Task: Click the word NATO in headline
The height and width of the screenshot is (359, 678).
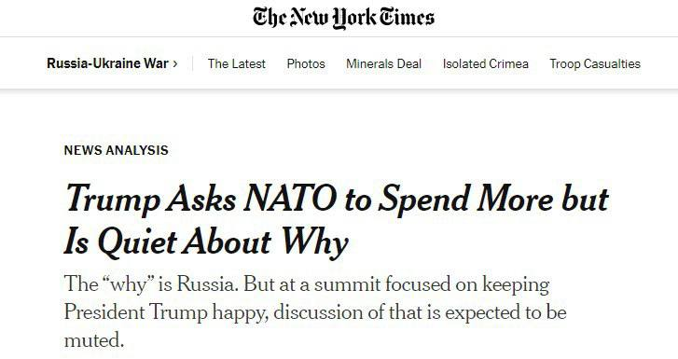Action: point(290,199)
